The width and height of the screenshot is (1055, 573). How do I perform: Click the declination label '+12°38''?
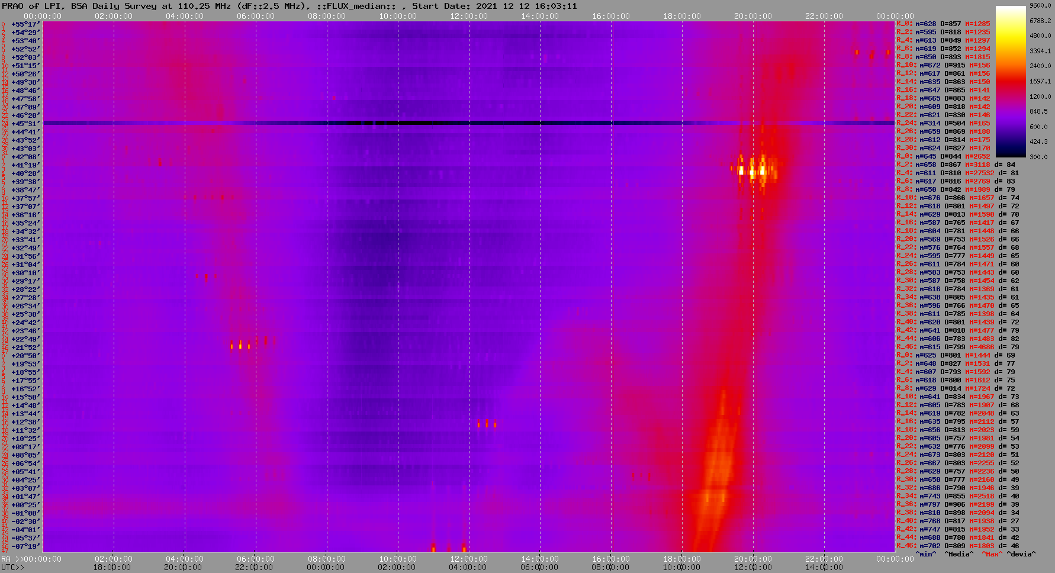pos(25,422)
